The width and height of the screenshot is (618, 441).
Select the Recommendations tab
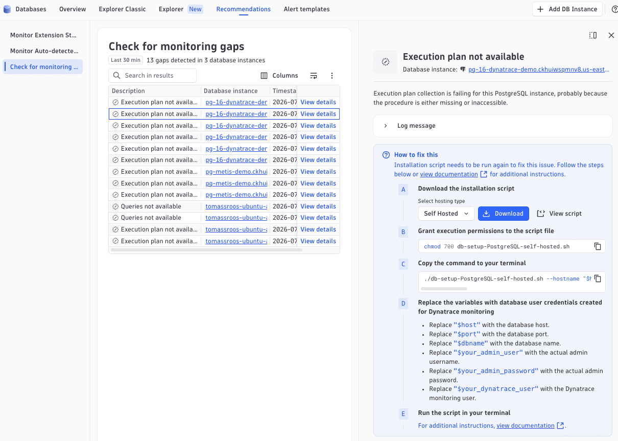point(244,9)
